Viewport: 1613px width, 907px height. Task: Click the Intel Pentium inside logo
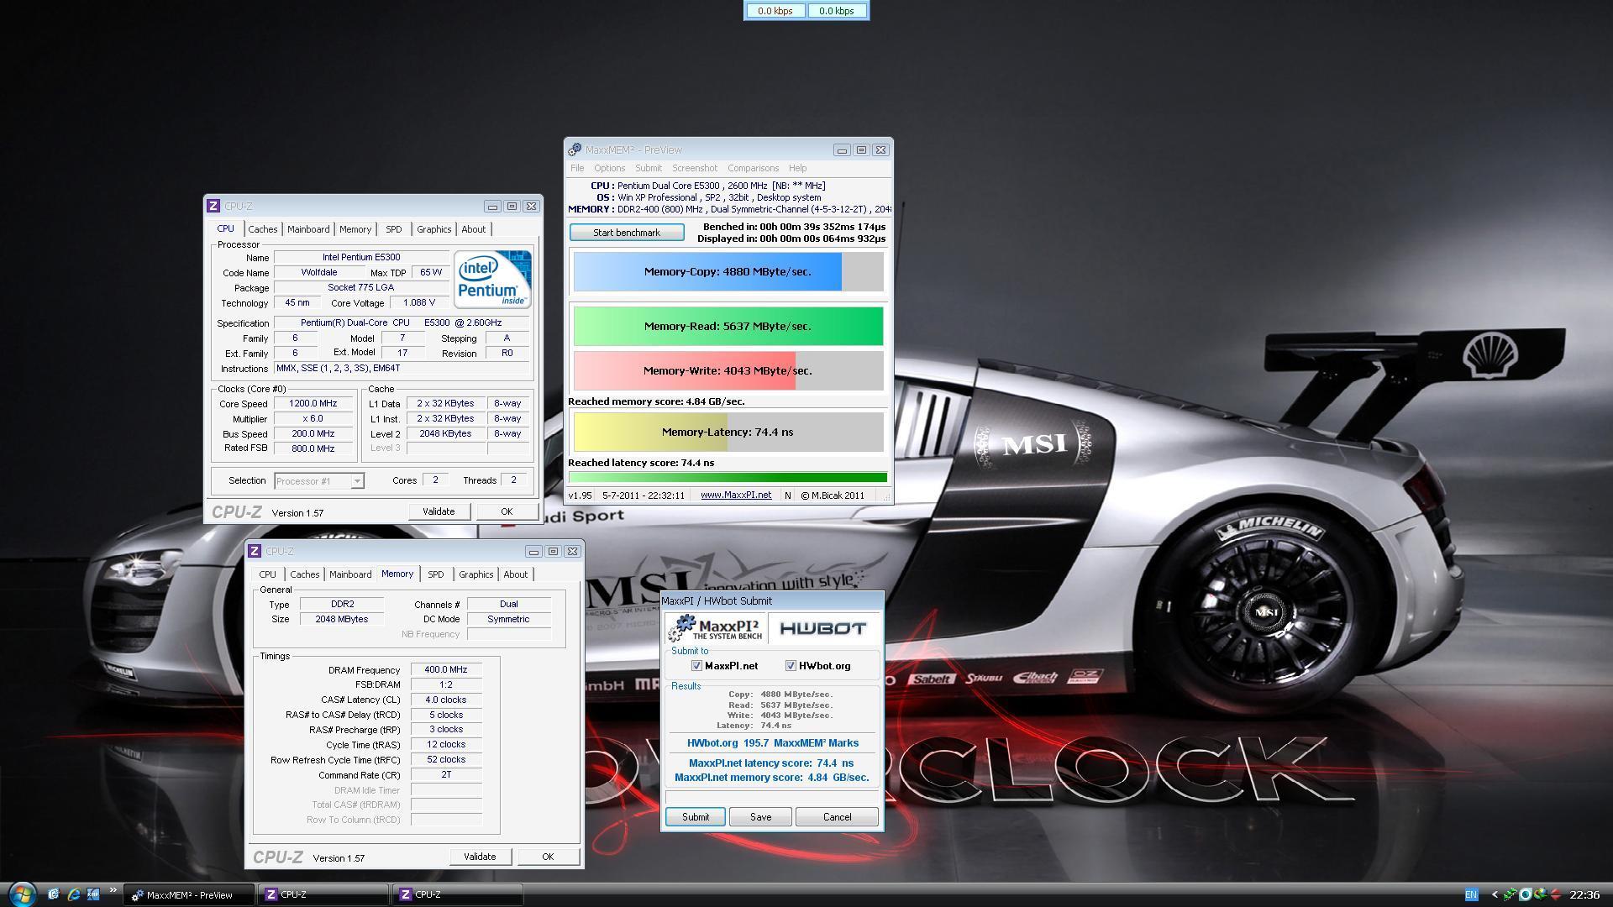point(492,279)
